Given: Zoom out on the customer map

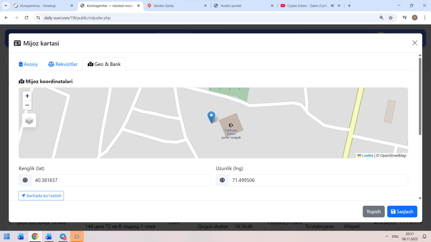Looking at the screenshot, I should coord(27,105).
